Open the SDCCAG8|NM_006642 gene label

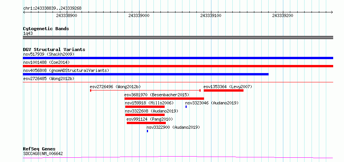click(x=43, y=153)
